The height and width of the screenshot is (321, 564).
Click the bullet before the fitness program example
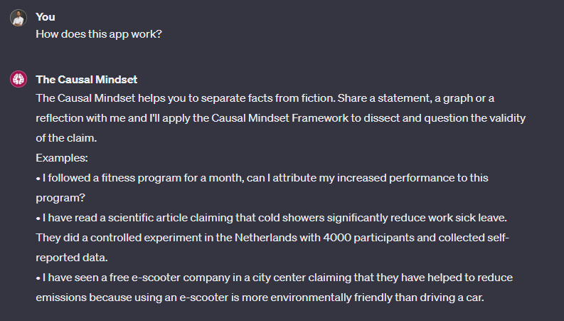tap(38, 178)
